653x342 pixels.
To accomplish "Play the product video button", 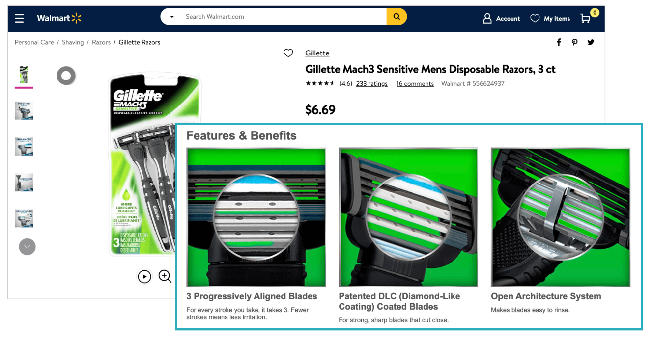I will [144, 277].
